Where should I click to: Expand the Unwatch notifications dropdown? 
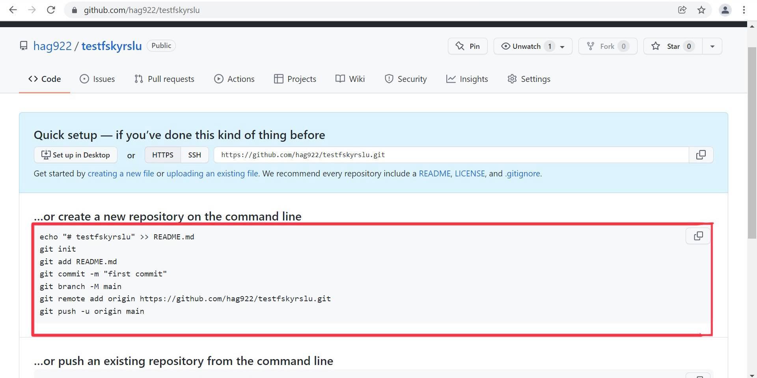(x=562, y=46)
